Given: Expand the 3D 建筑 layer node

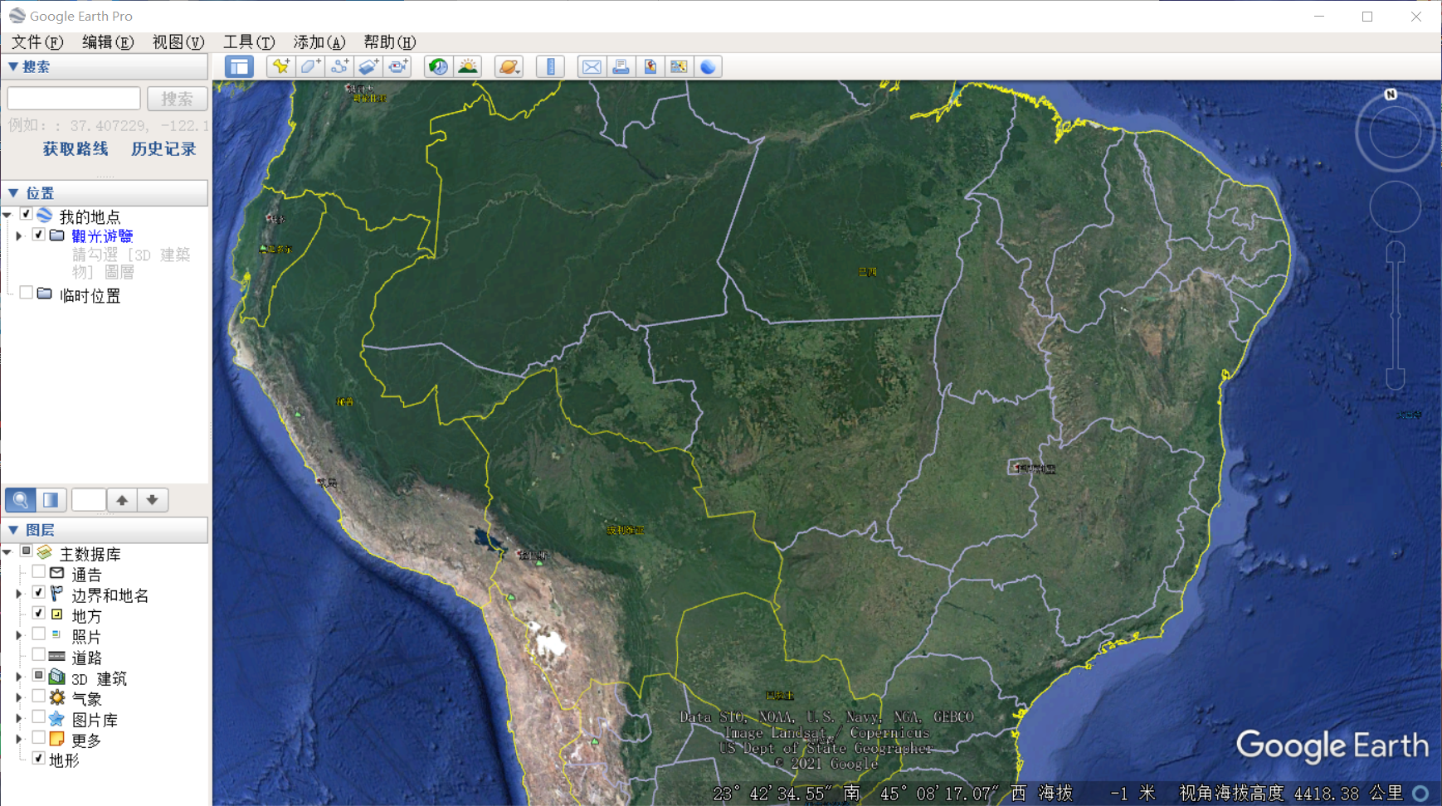Looking at the screenshot, I should [x=18, y=677].
